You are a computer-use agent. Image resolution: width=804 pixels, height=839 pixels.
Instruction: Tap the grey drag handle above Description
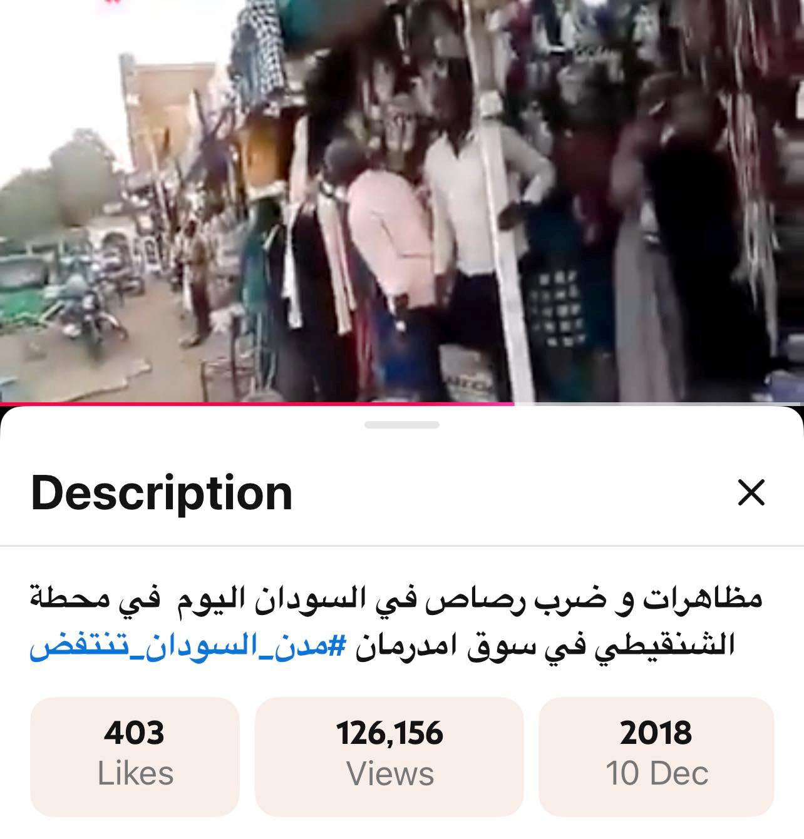pos(402,425)
